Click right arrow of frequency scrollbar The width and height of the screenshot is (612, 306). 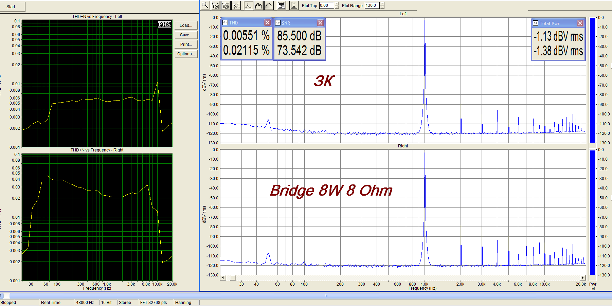coord(583,278)
